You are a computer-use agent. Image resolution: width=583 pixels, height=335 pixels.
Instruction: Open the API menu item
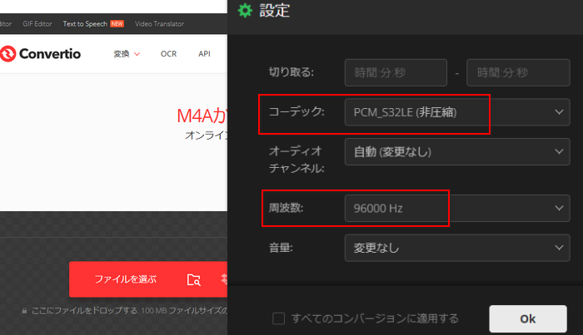(x=204, y=54)
